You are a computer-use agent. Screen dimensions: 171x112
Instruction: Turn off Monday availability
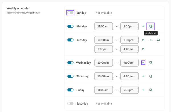coord(70,26)
